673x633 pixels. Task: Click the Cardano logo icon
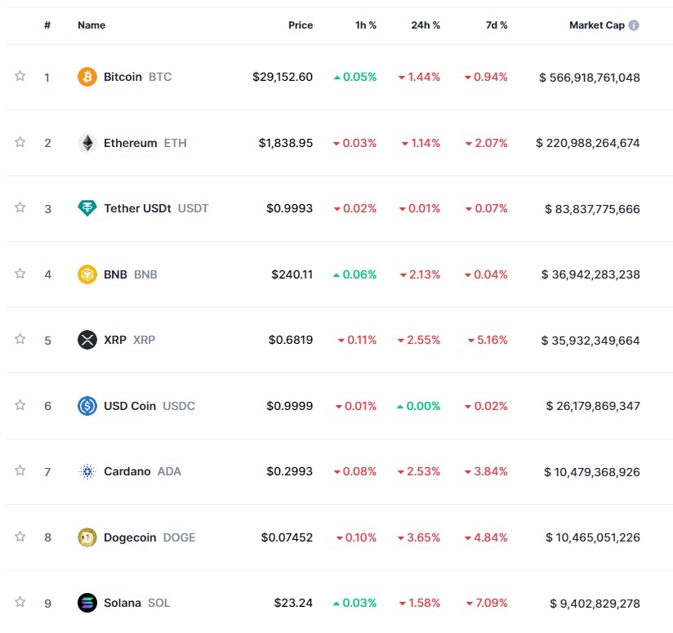87,471
